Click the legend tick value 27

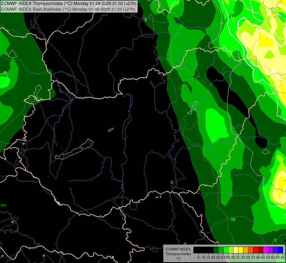223,257
